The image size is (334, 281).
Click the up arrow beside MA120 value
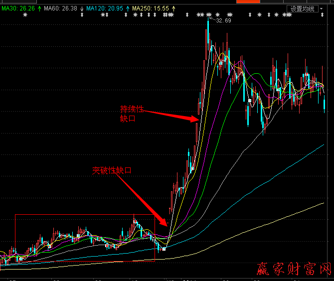pos(126,8)
